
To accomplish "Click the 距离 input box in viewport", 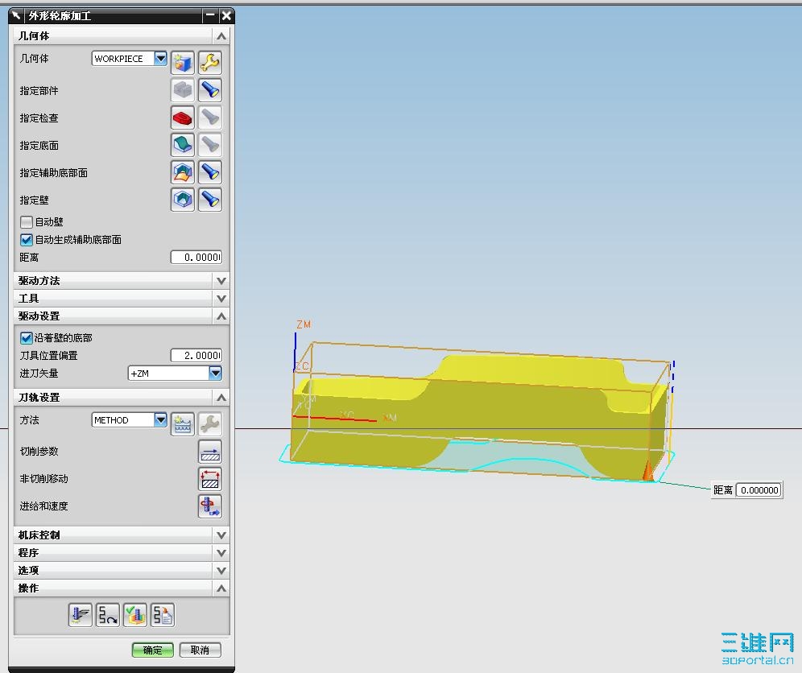I will [759, 490].
